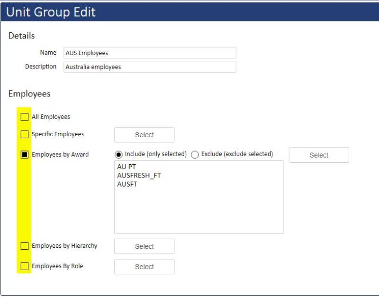Click the Unit Group Edit title bar

[189, 12]
